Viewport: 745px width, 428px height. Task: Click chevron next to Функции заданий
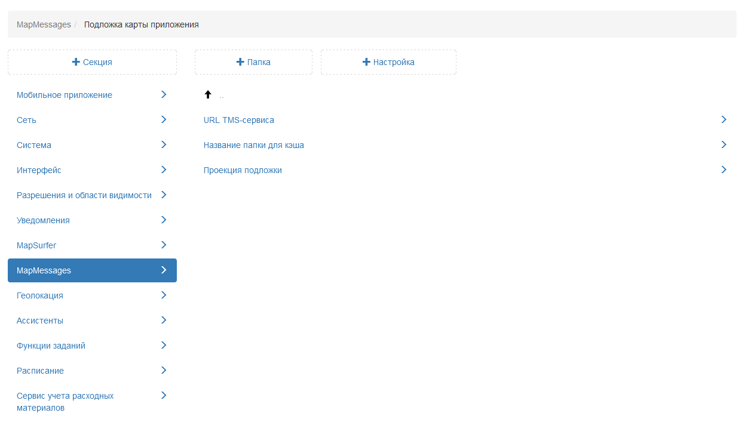pos(164,345)
